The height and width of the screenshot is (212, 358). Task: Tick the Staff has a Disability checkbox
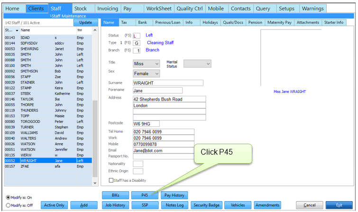pos(111,180)
